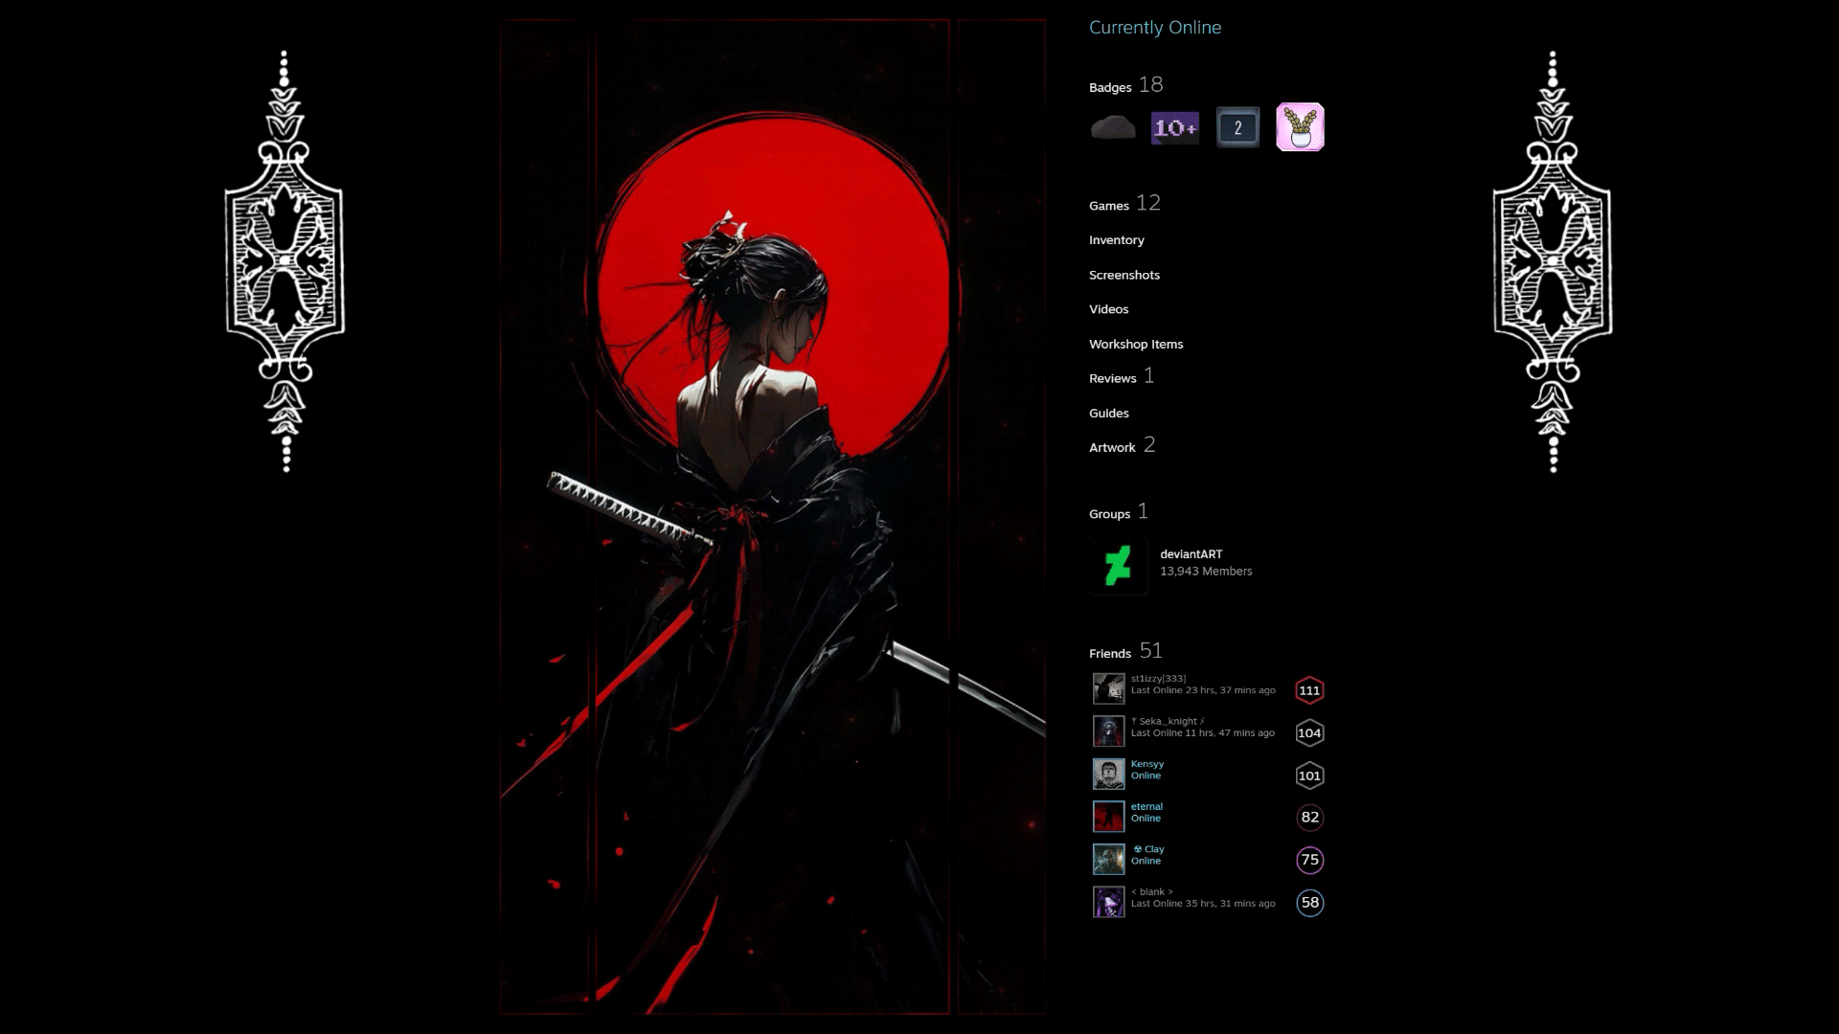1839x1034 pixels.
Task: Open st1izzy[333] friend profile name
Action: [1158, 678]
